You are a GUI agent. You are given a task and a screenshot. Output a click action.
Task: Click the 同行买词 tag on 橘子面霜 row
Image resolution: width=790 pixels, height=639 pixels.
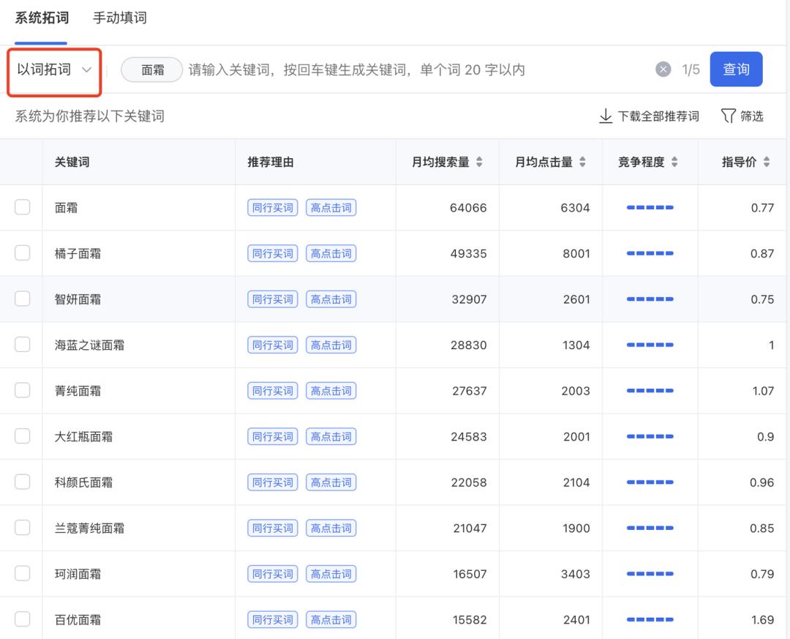271,253
